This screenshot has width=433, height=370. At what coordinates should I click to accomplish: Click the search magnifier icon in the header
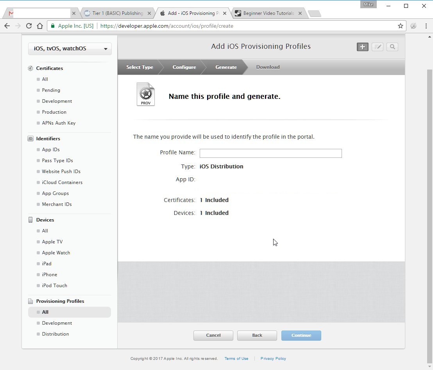coord(392,47)
